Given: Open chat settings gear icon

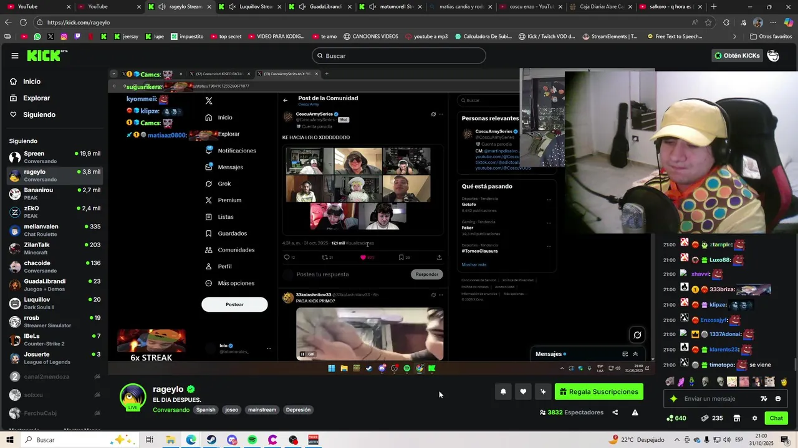Looking at the screenshot, I should tap(754, 418).
